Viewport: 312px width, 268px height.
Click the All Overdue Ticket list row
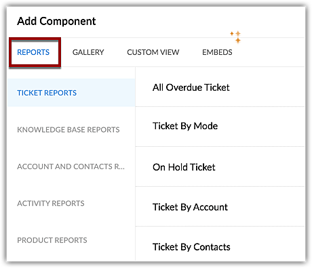(220, 87)
